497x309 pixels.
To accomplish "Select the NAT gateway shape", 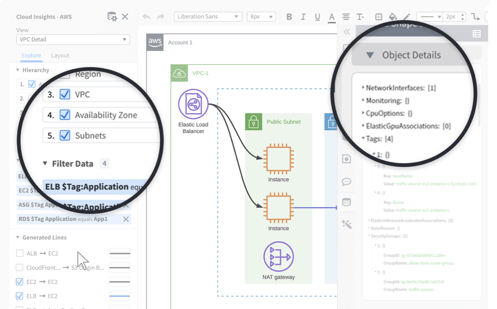I will [279, 256].
